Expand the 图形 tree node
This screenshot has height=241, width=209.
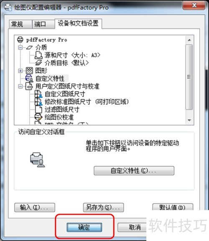tap(20, 71)
